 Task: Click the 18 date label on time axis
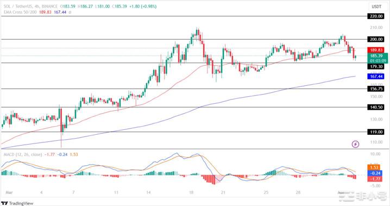click(x=191, y=192)
